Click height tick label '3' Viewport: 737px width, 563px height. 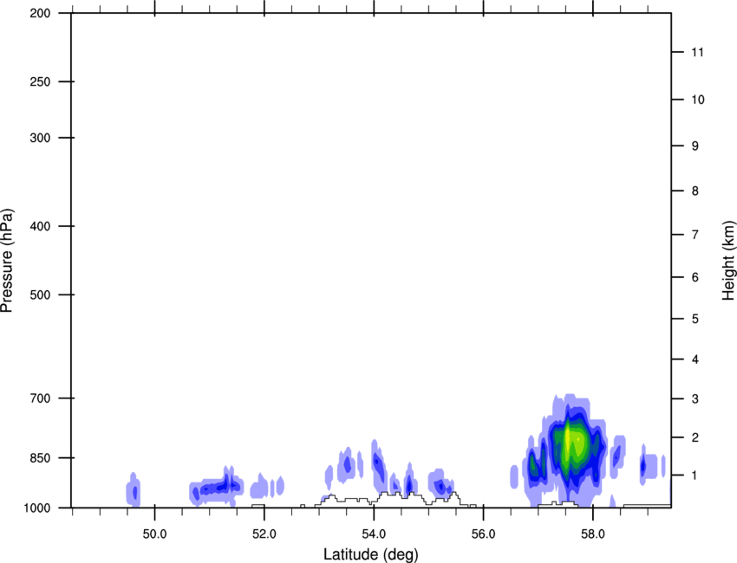[x=695, y=399]
